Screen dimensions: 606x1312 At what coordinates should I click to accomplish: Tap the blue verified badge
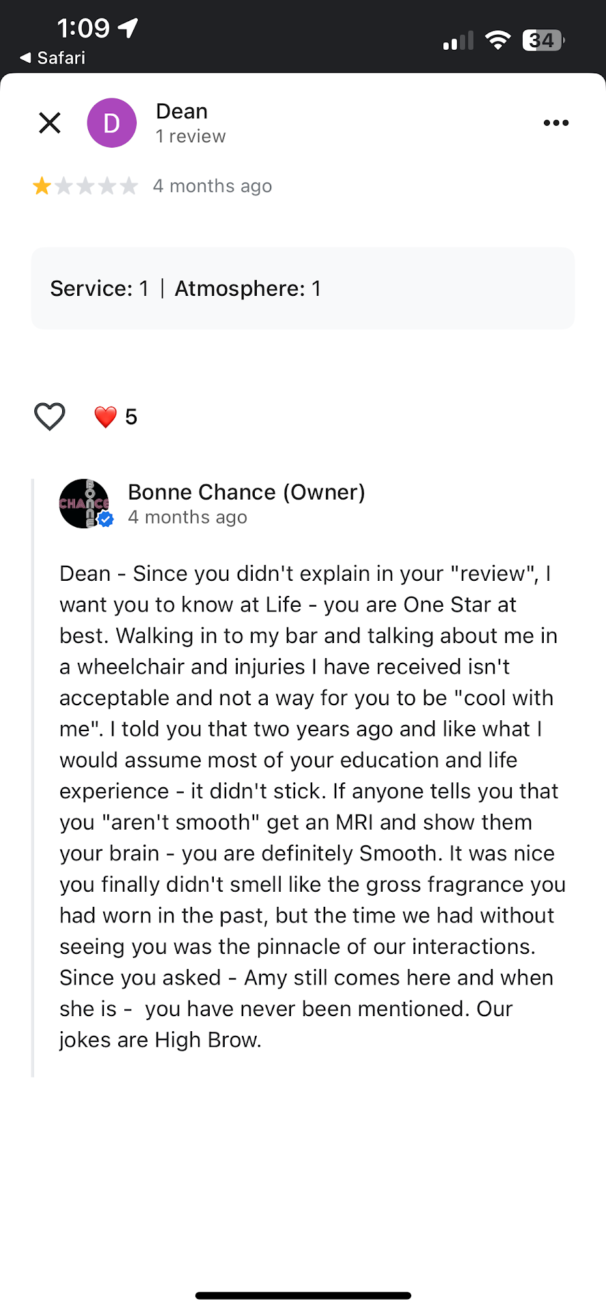[106, 520]
